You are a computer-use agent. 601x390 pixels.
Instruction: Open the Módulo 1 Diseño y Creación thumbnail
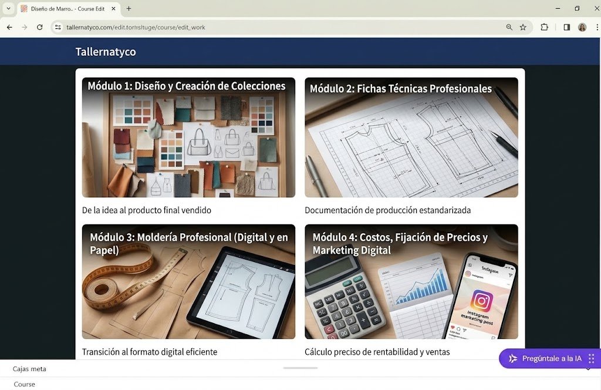(x=188, y=137)
